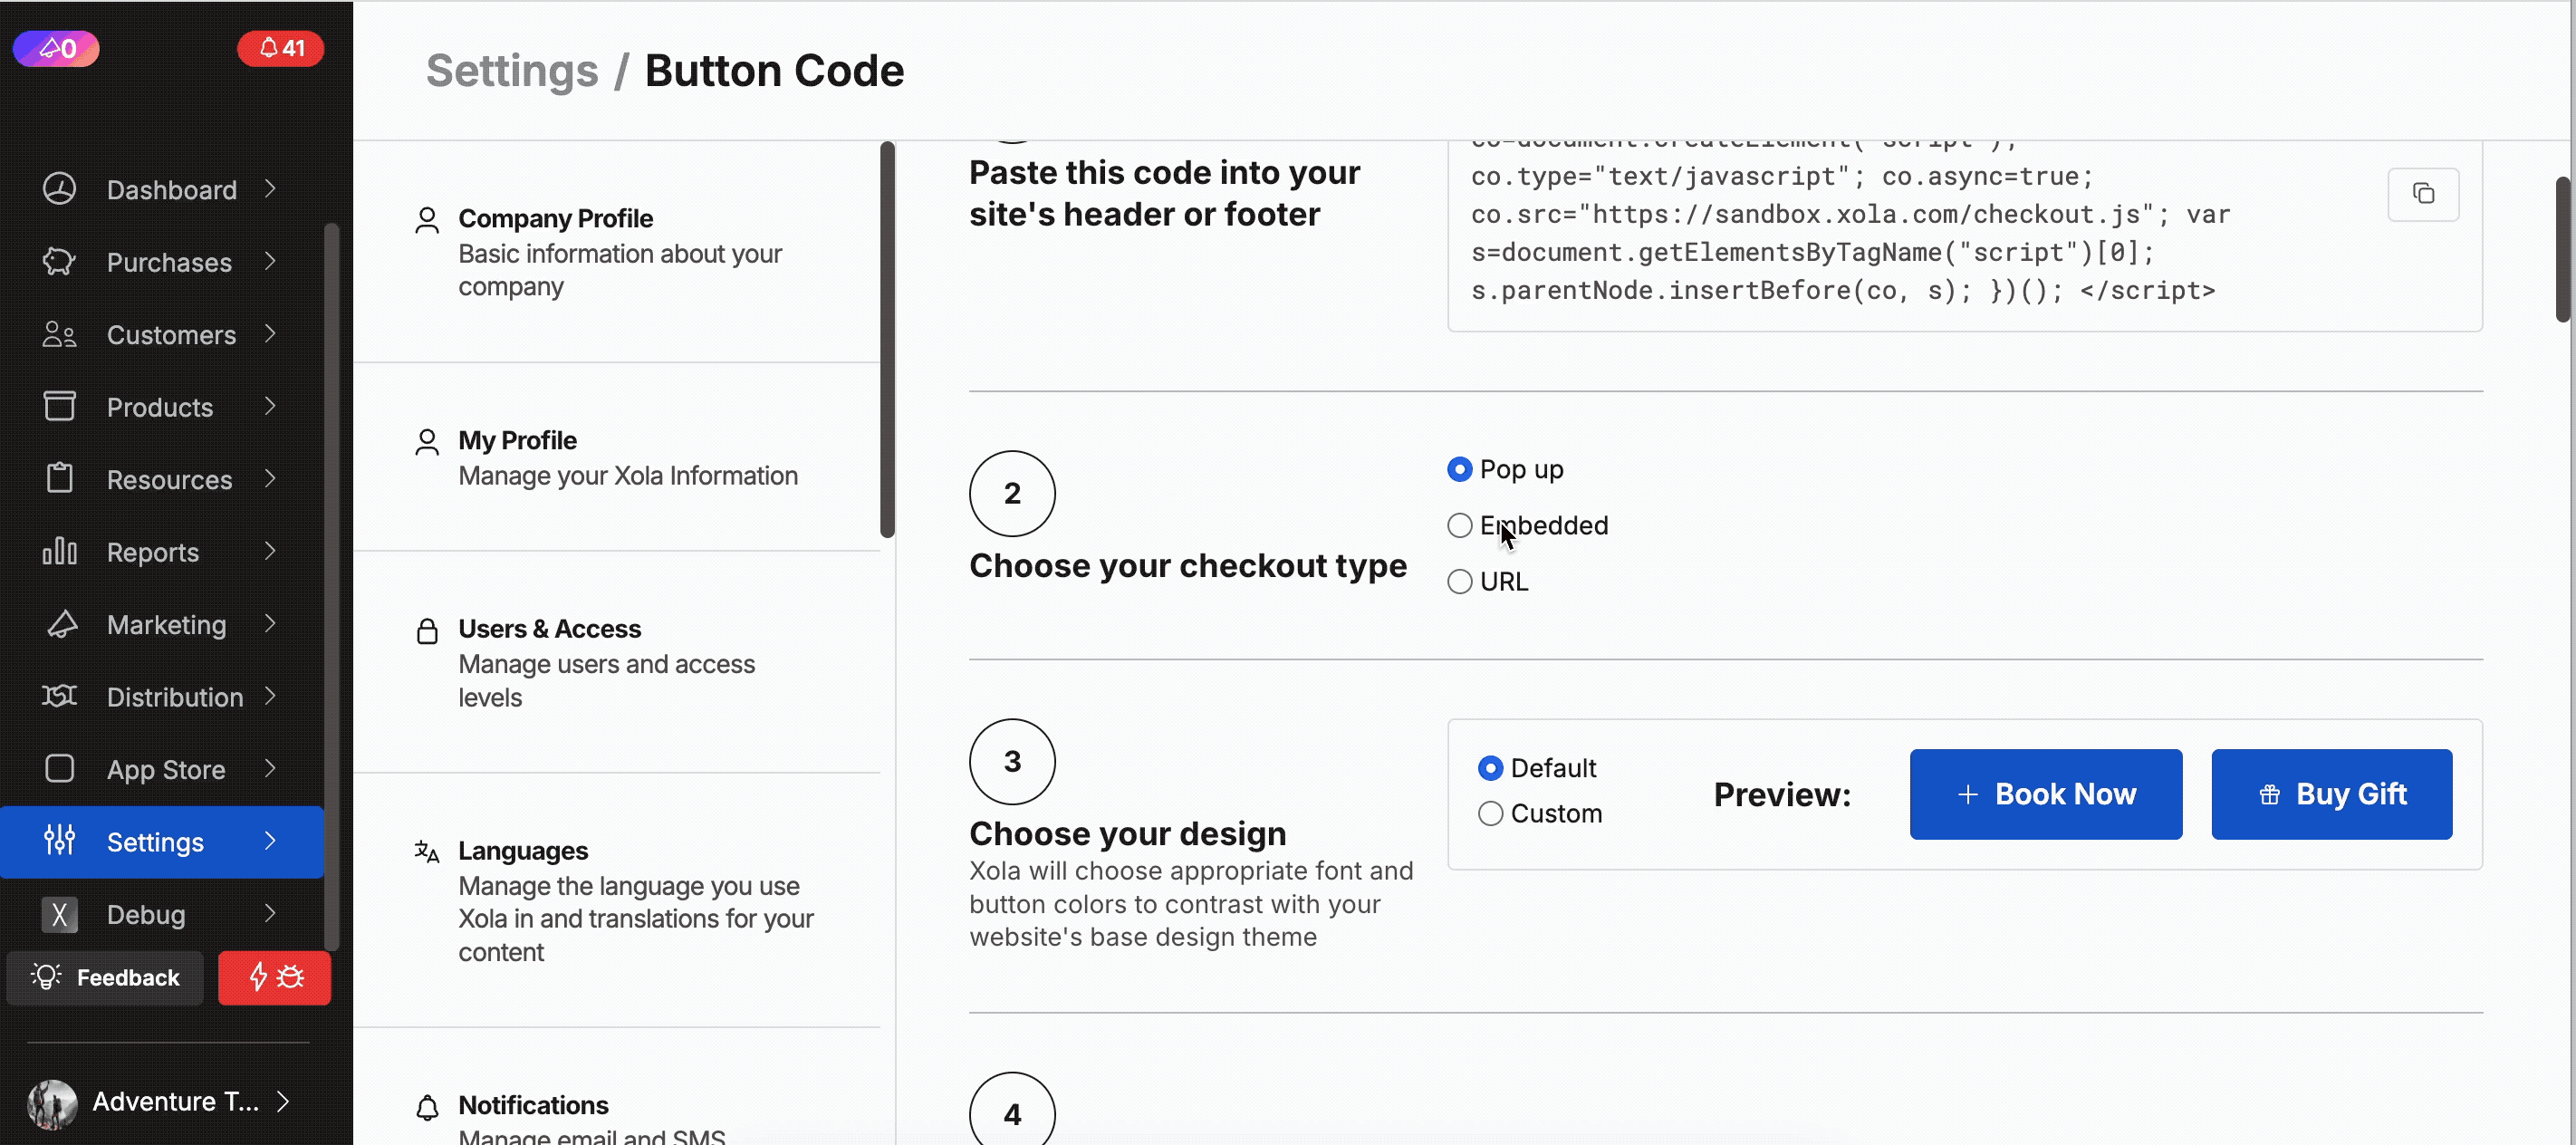This screenshot has height=1145, width=2576.
Task: Expand the Resources menu chevron
Action: tap(270, 478)
